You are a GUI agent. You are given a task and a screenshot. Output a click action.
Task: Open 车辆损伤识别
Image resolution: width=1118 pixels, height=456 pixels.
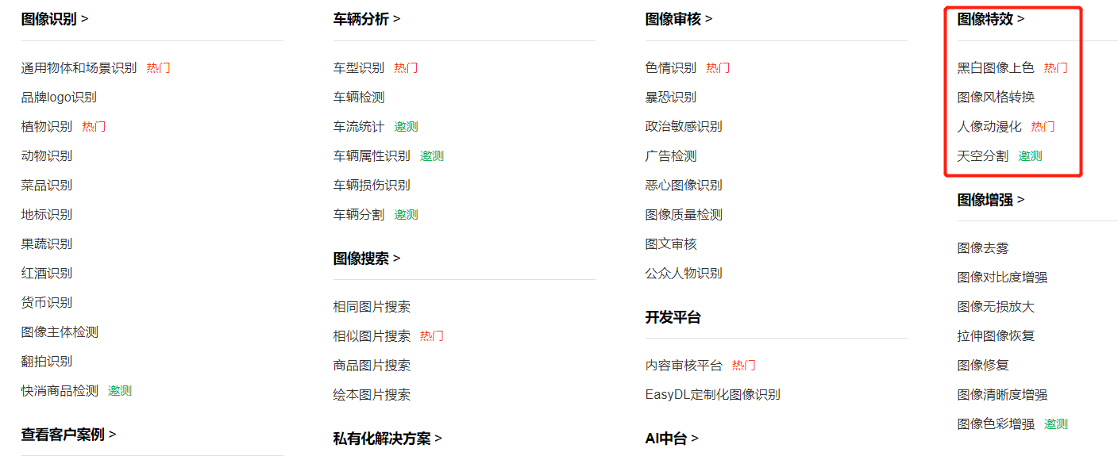(372, 186)
